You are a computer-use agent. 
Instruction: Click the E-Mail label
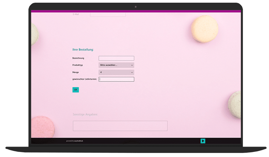(x=76, y=14)
